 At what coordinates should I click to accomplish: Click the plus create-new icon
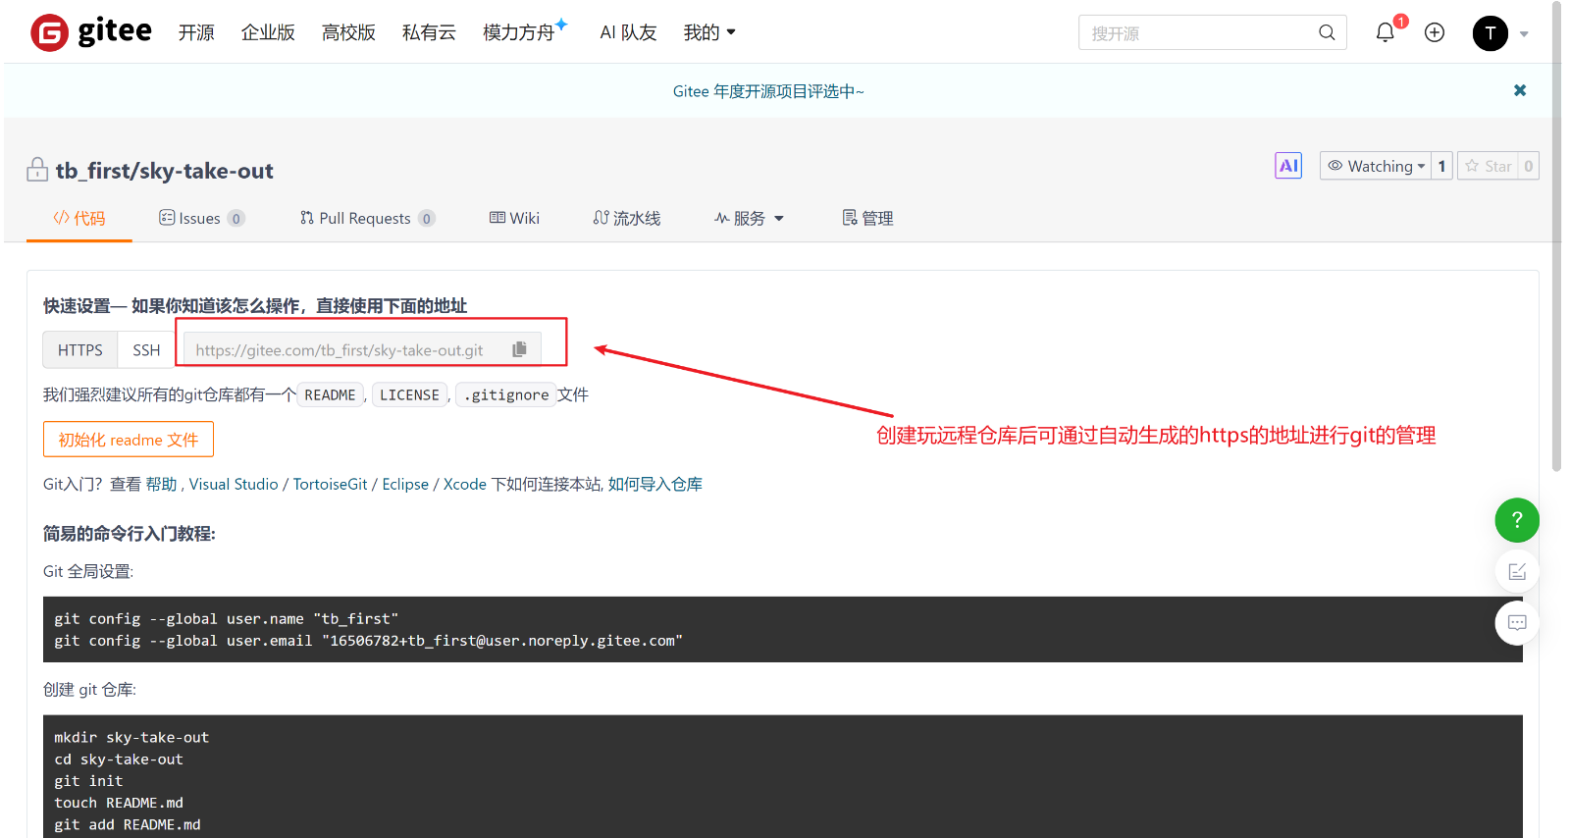(x=1435, y=32)
